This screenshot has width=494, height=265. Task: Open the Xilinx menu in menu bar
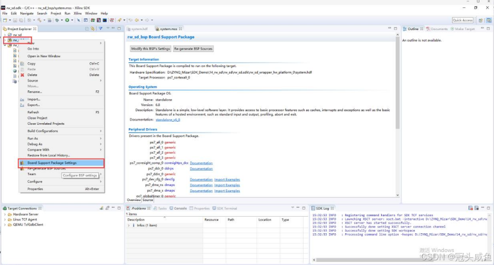tap(78, 14)
